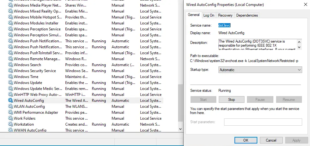Image resolution: width=310 pixels, height=146 pixels.
Task: Open the Log On tab
Action: click(x=209, y=15)
